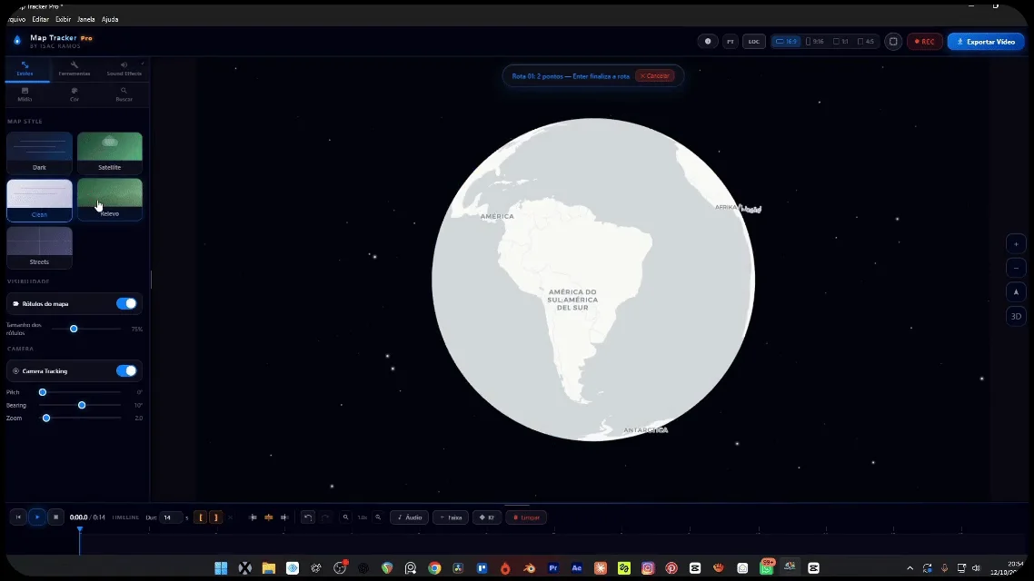The width and height of the screenshot is (1034, 581).
Task: Click Exportar Vídeo button
Action: click(986, 42)
